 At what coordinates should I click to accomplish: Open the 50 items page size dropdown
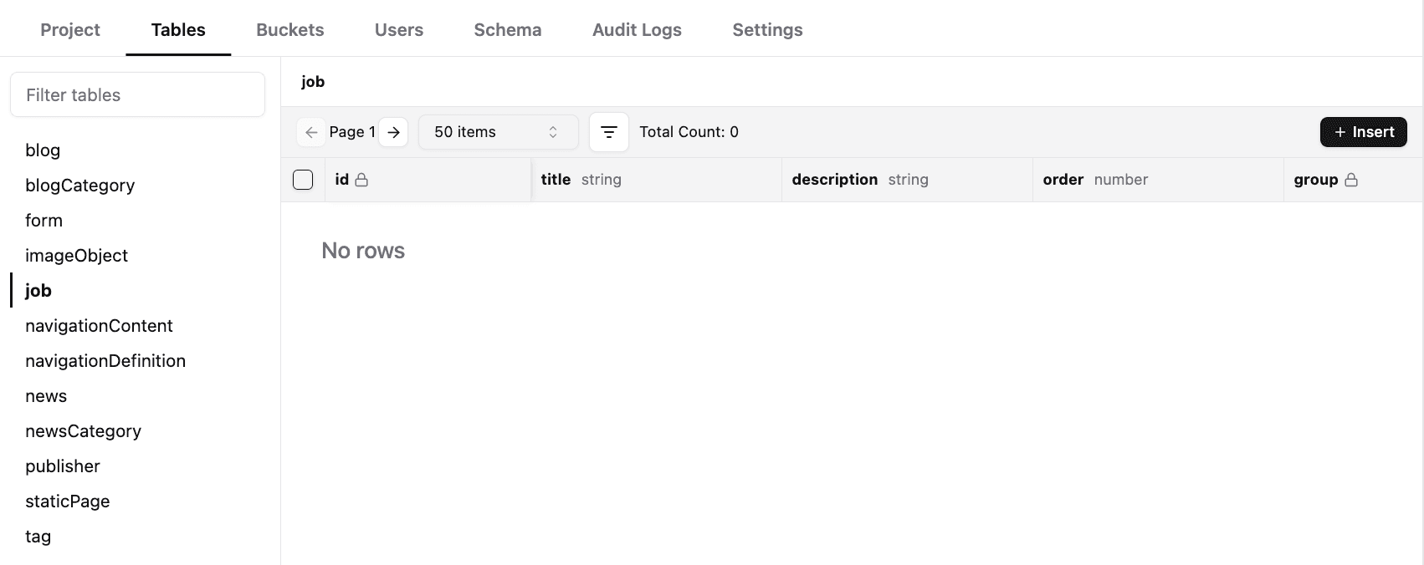tap(498, 132)
